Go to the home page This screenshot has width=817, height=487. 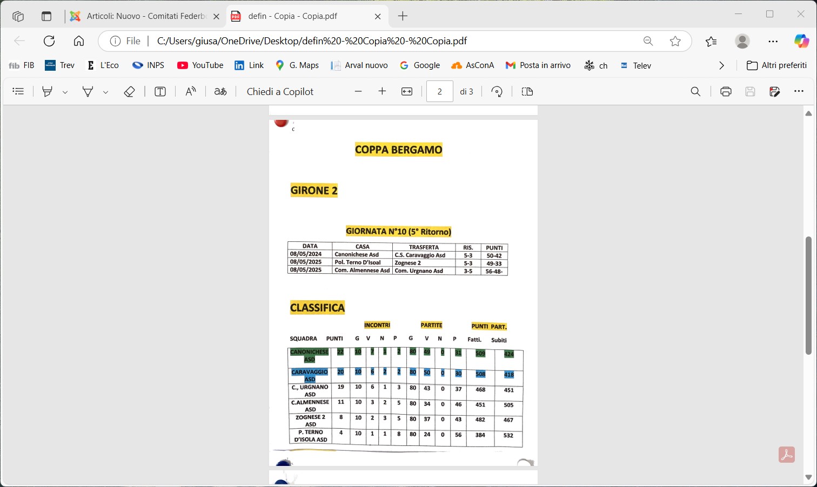[x=79, y=41]
